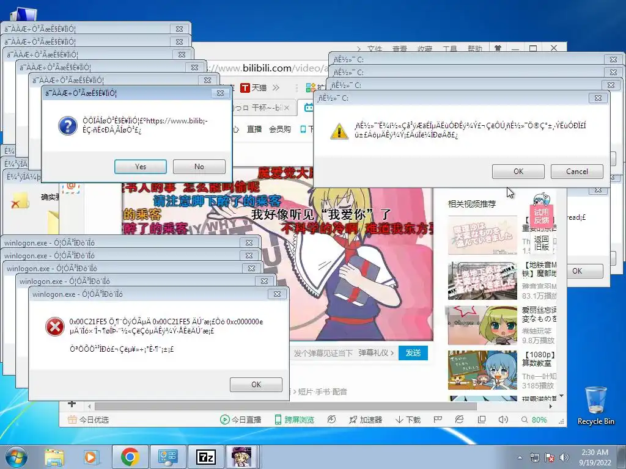This screenshot has width=626, height=469.
Task: Click the horizontal scrollbar of the page
Action: click(x=285, y=406)
